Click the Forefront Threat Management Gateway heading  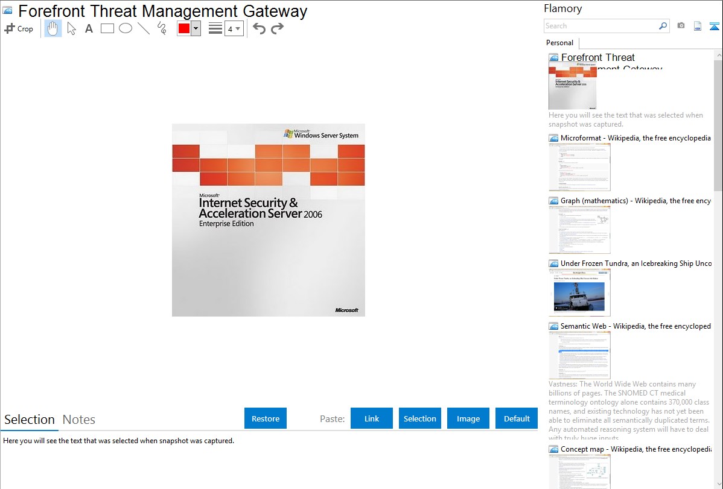click(163, 11)
